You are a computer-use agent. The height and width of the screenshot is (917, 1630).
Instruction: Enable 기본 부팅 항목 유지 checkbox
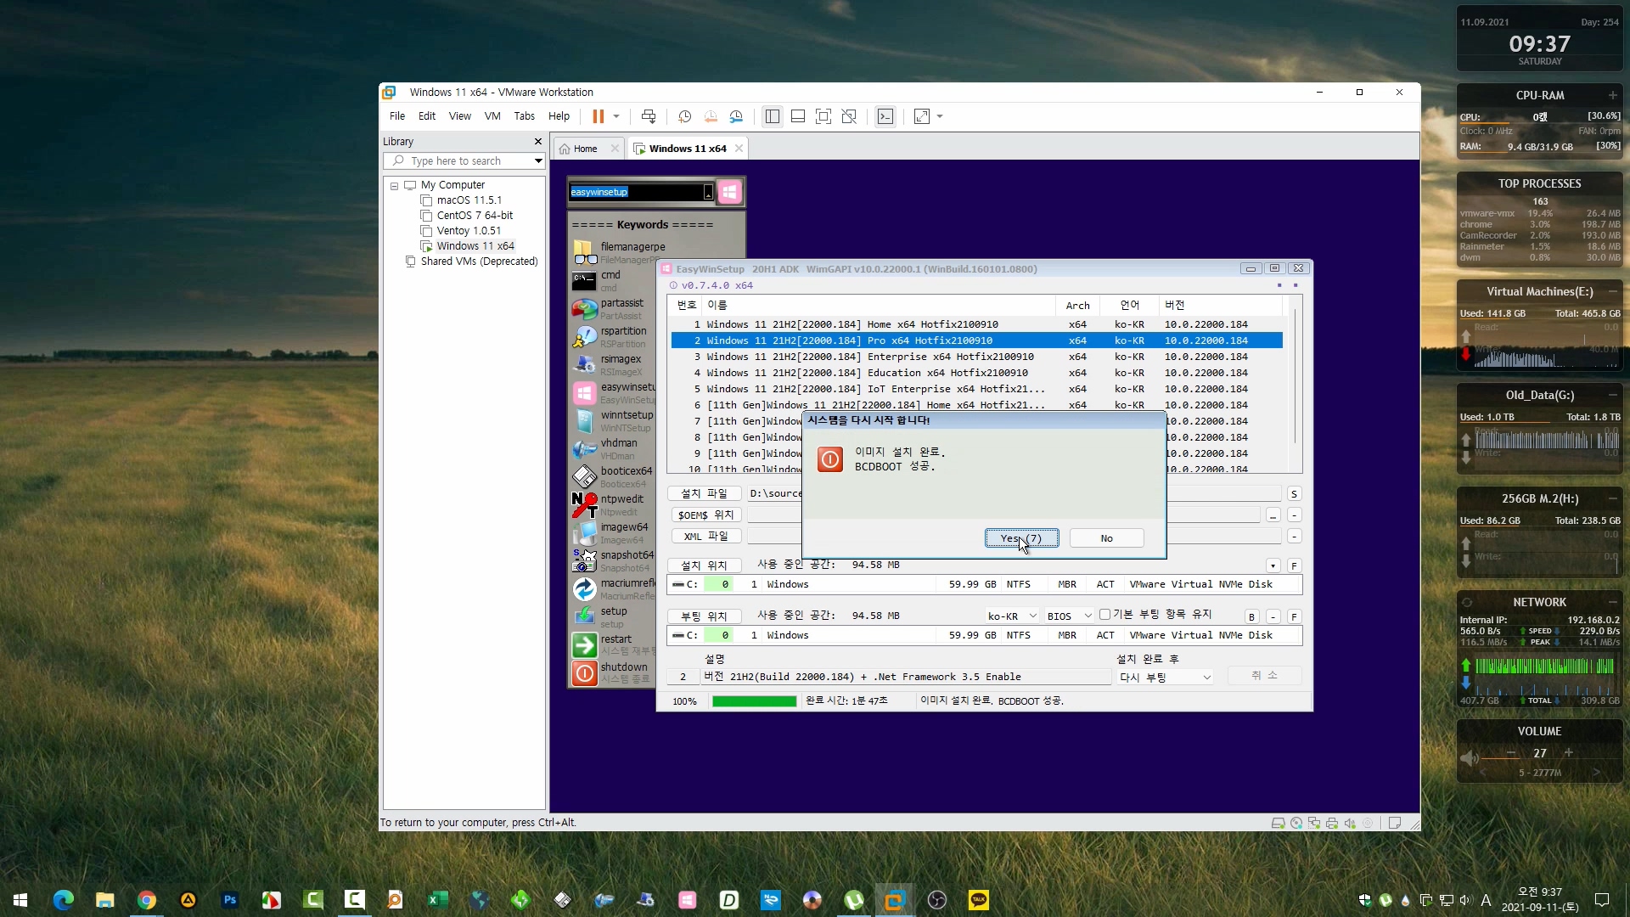point(1104,615)
